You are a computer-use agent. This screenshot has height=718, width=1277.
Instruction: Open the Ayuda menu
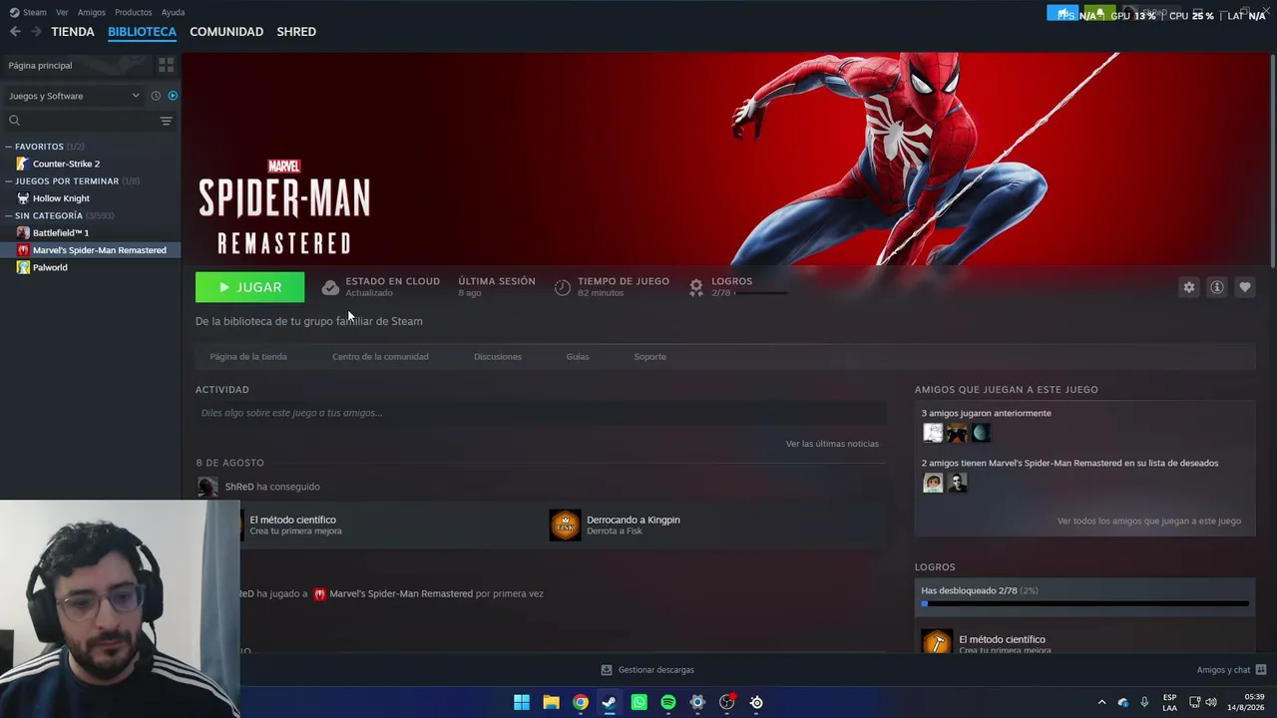173,12
